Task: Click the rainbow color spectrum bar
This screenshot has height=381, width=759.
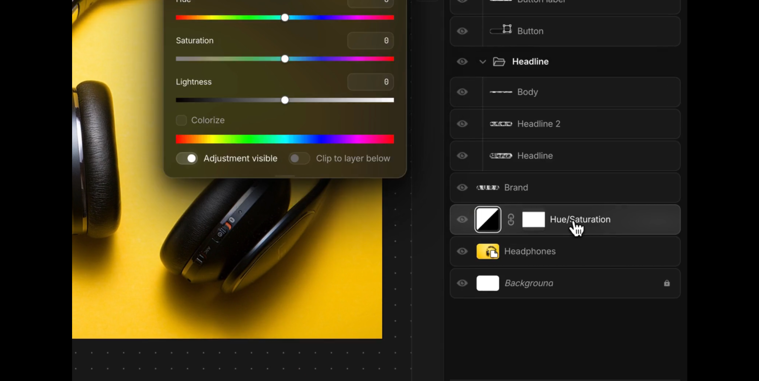Action: (285, 139)
